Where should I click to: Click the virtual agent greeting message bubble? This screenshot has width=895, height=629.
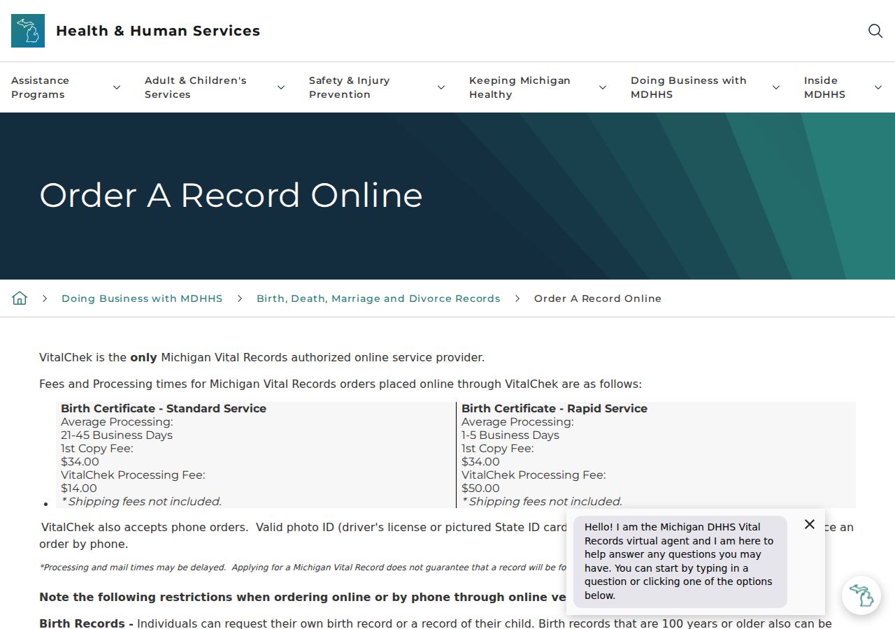click(680, 561)
